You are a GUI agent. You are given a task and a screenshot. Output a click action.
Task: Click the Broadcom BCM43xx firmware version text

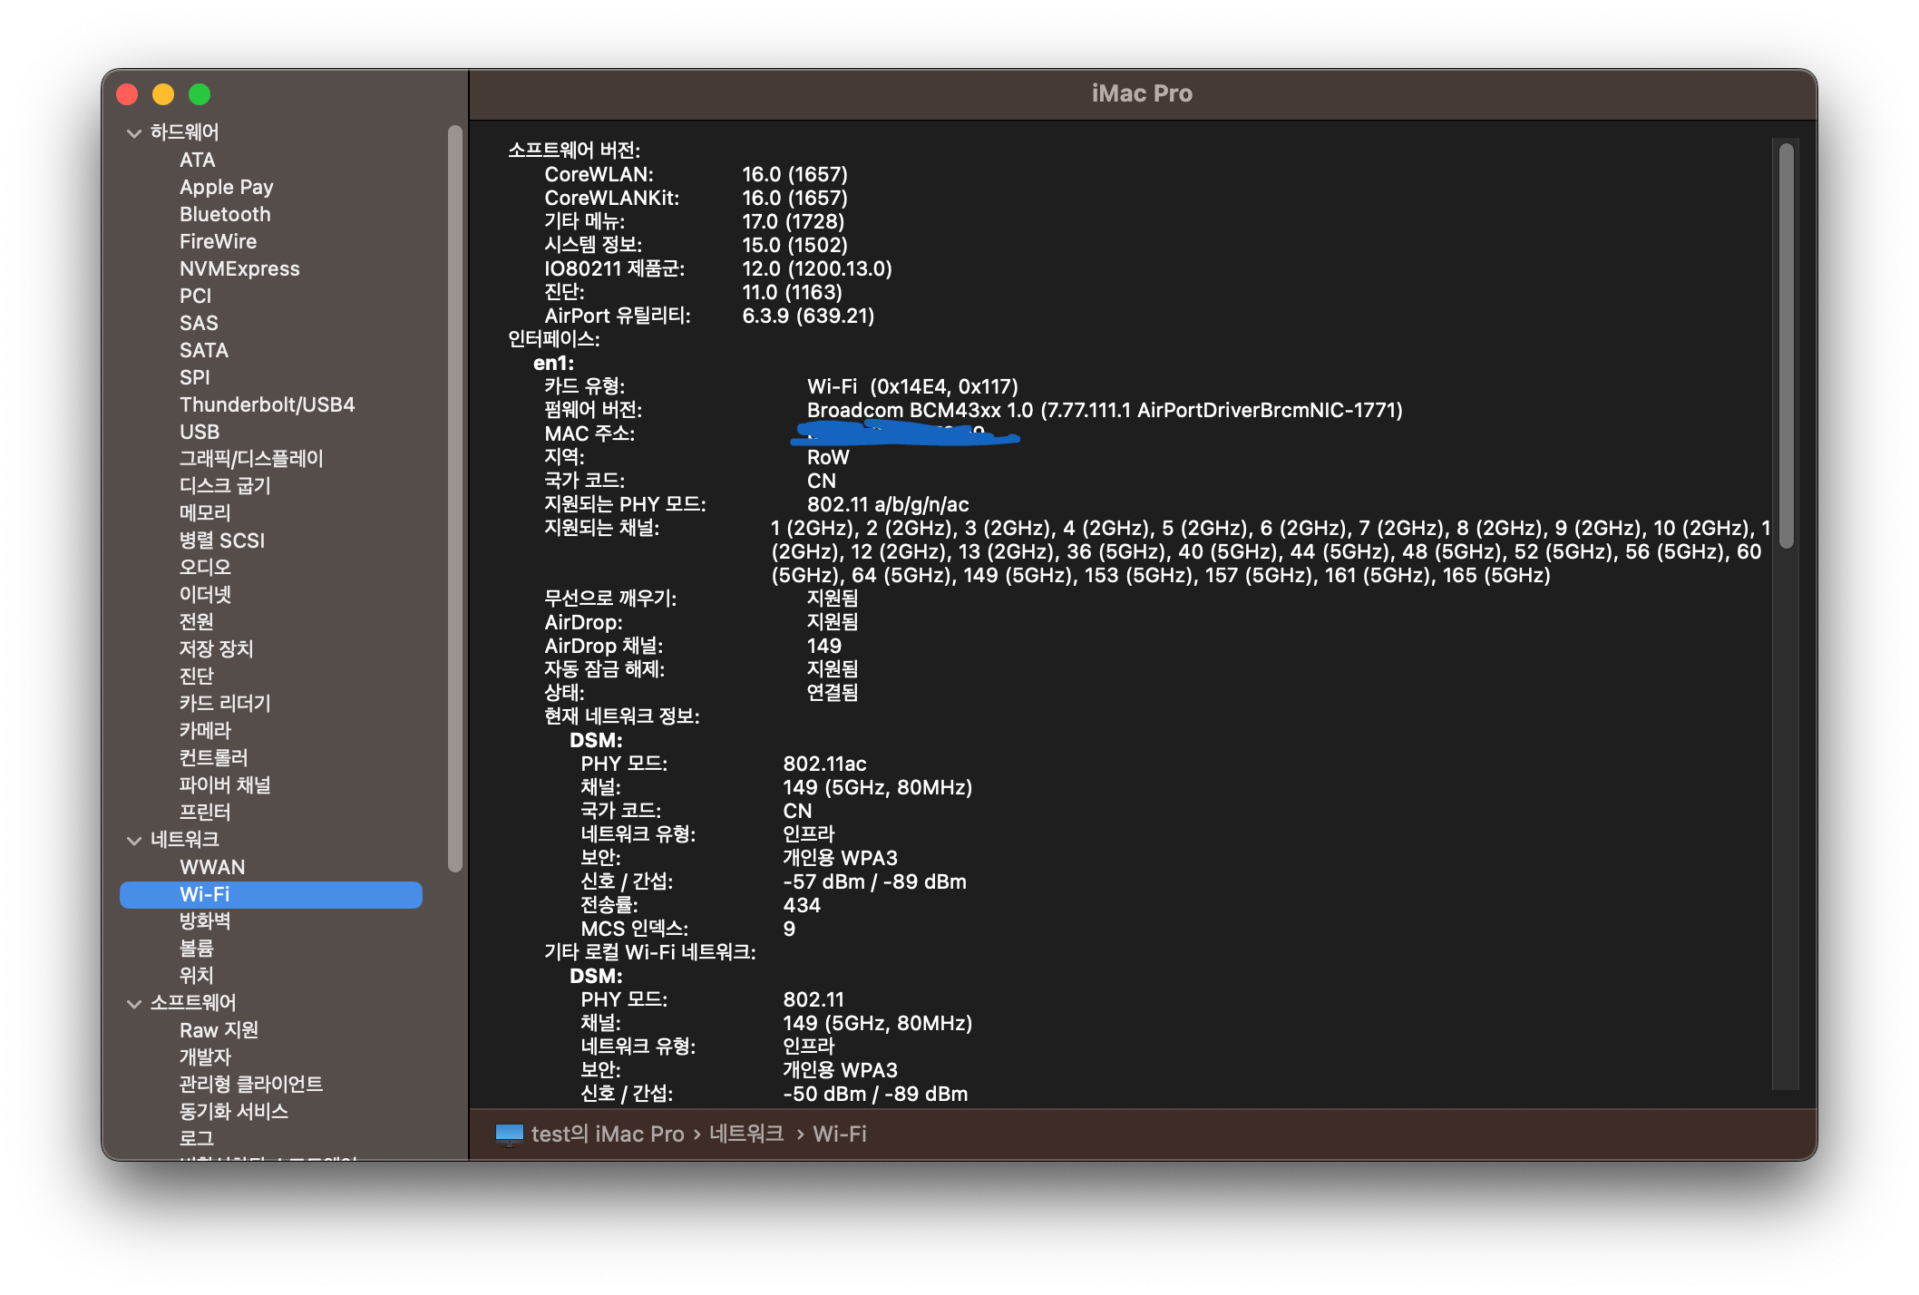(1105, 411)
